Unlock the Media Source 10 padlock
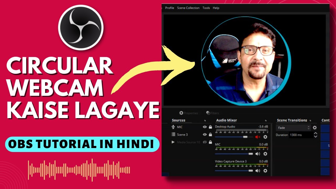Screen dimensions: 336x189 click(210, 142)
